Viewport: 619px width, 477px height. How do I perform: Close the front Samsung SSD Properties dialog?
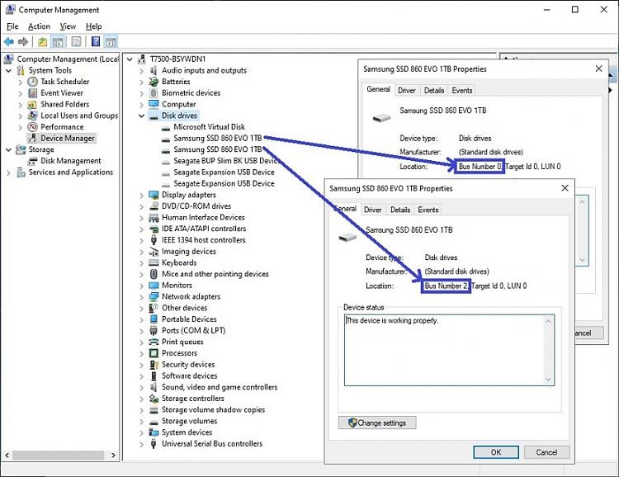[x=565, y=188]
